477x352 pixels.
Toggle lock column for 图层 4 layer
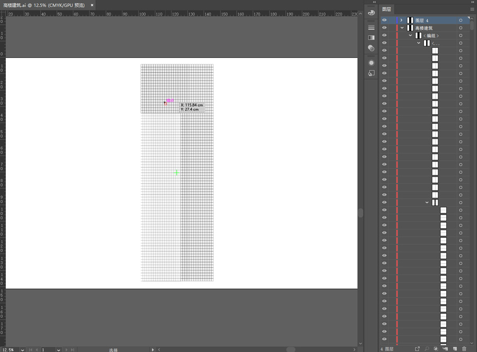tap(392, 20)
